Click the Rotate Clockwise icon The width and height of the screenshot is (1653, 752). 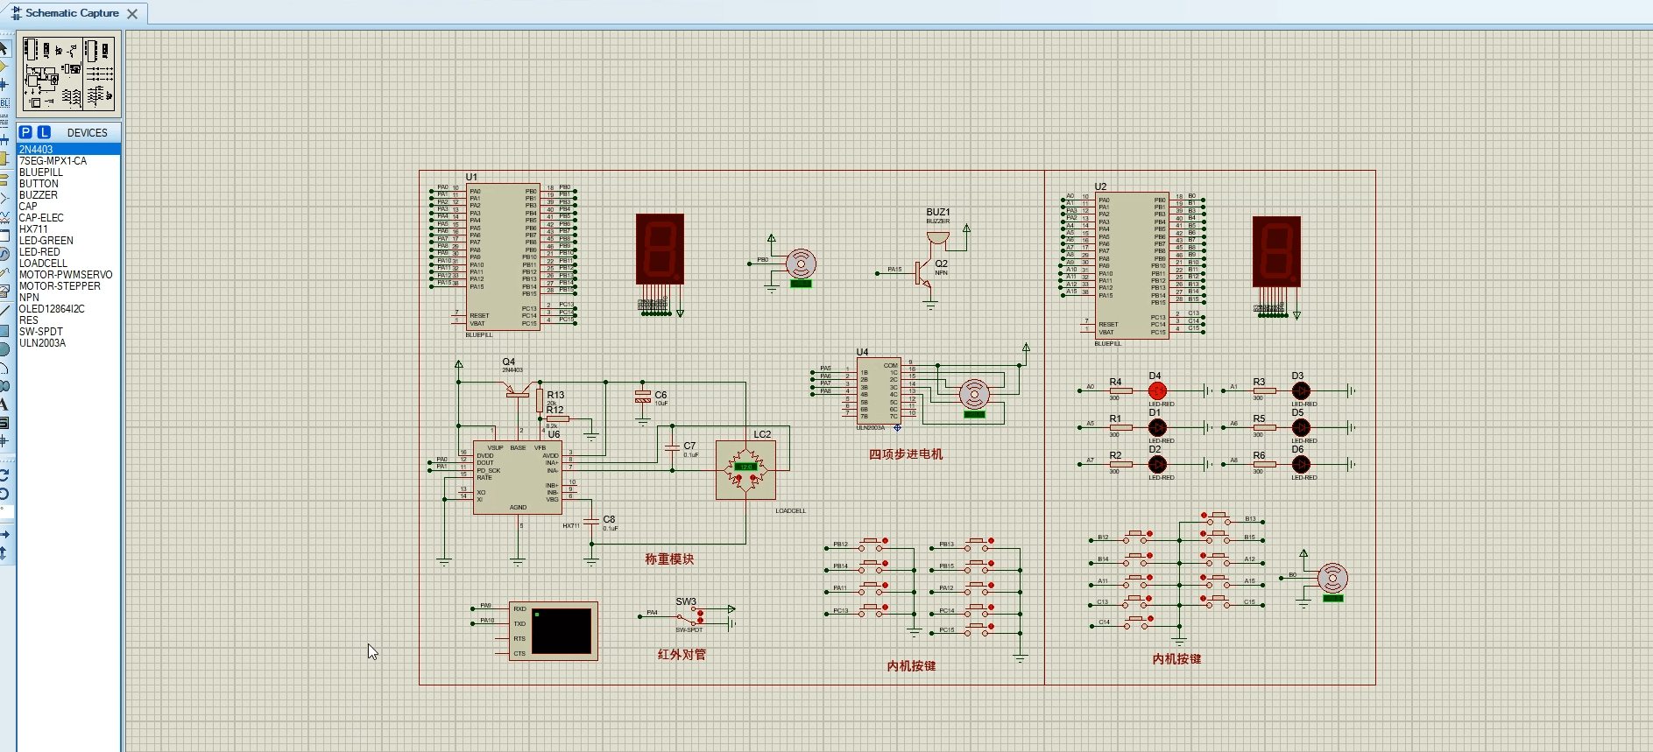click(x=4, y=474)
